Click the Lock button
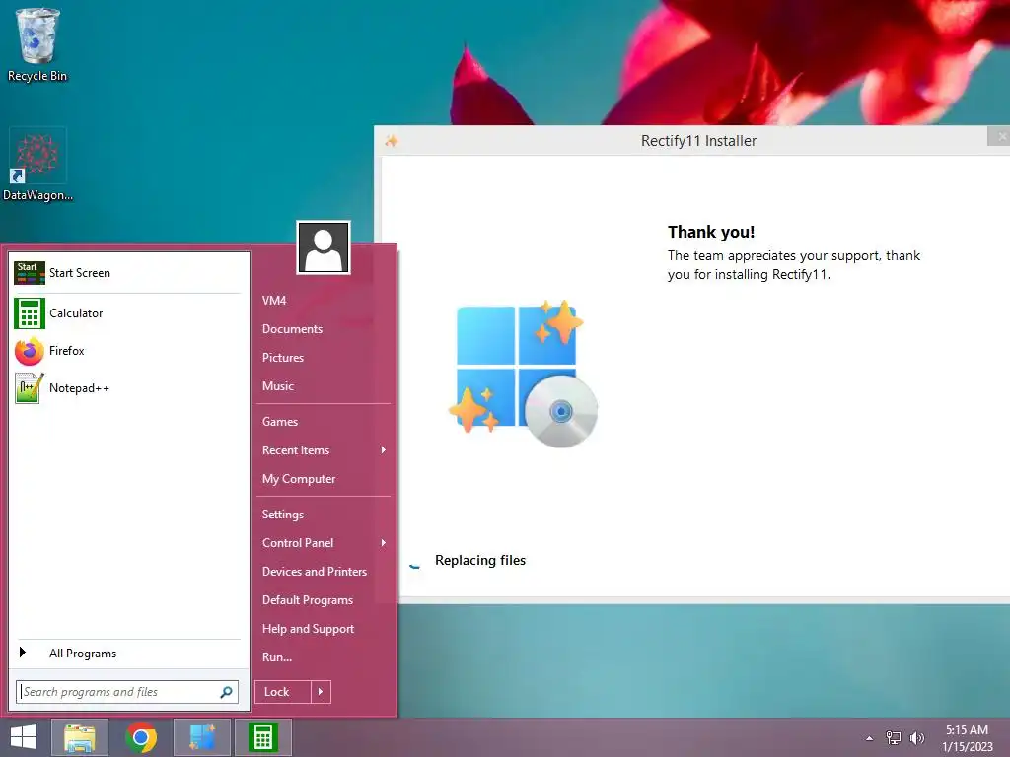1010x757 pixels. click(x=283, y=692)
